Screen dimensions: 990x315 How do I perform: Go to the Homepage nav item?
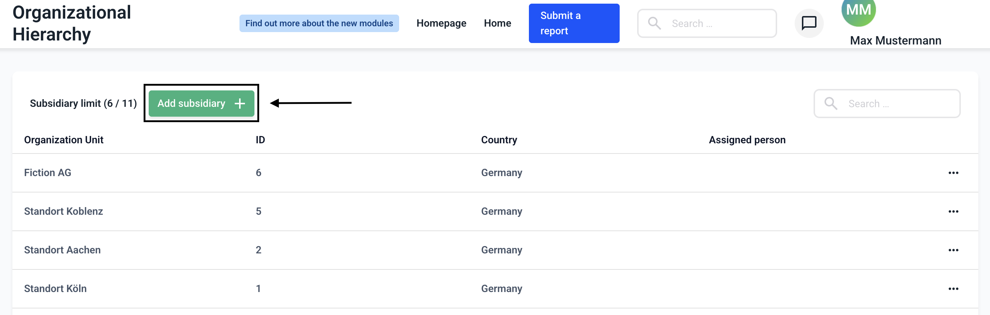(441, 23)
